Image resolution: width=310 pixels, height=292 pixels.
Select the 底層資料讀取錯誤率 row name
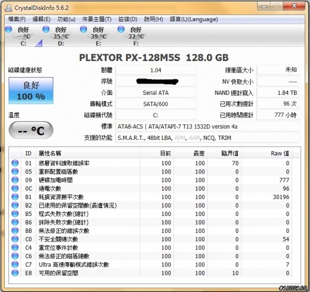[x=64, y=163]
